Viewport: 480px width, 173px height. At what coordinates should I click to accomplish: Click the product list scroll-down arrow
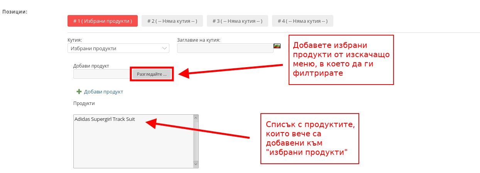(x=196, y=165)
